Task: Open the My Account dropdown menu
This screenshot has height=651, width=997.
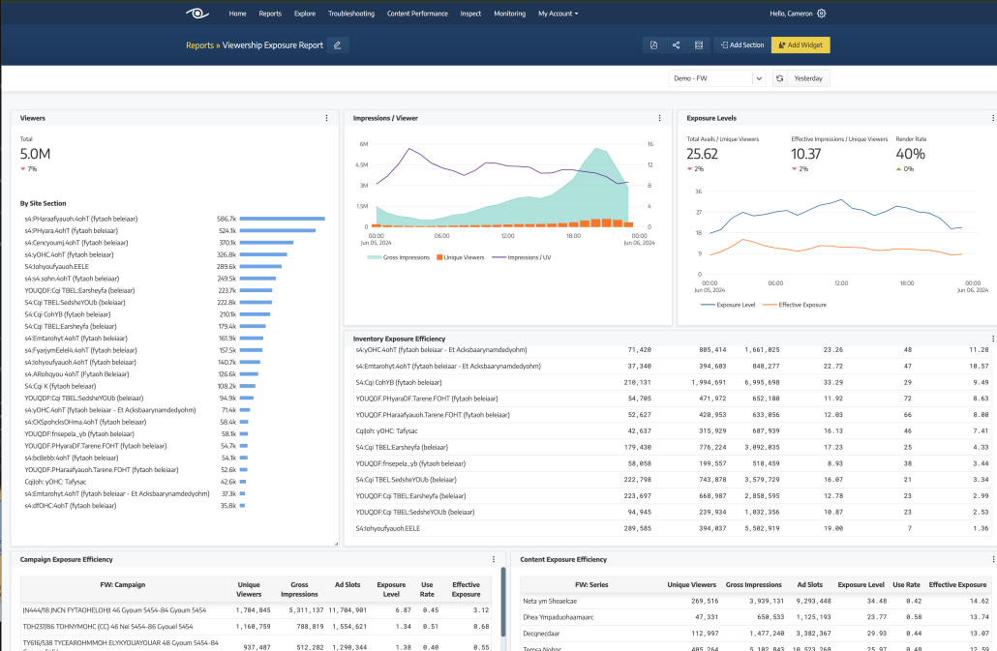Action: coord(558,14)
